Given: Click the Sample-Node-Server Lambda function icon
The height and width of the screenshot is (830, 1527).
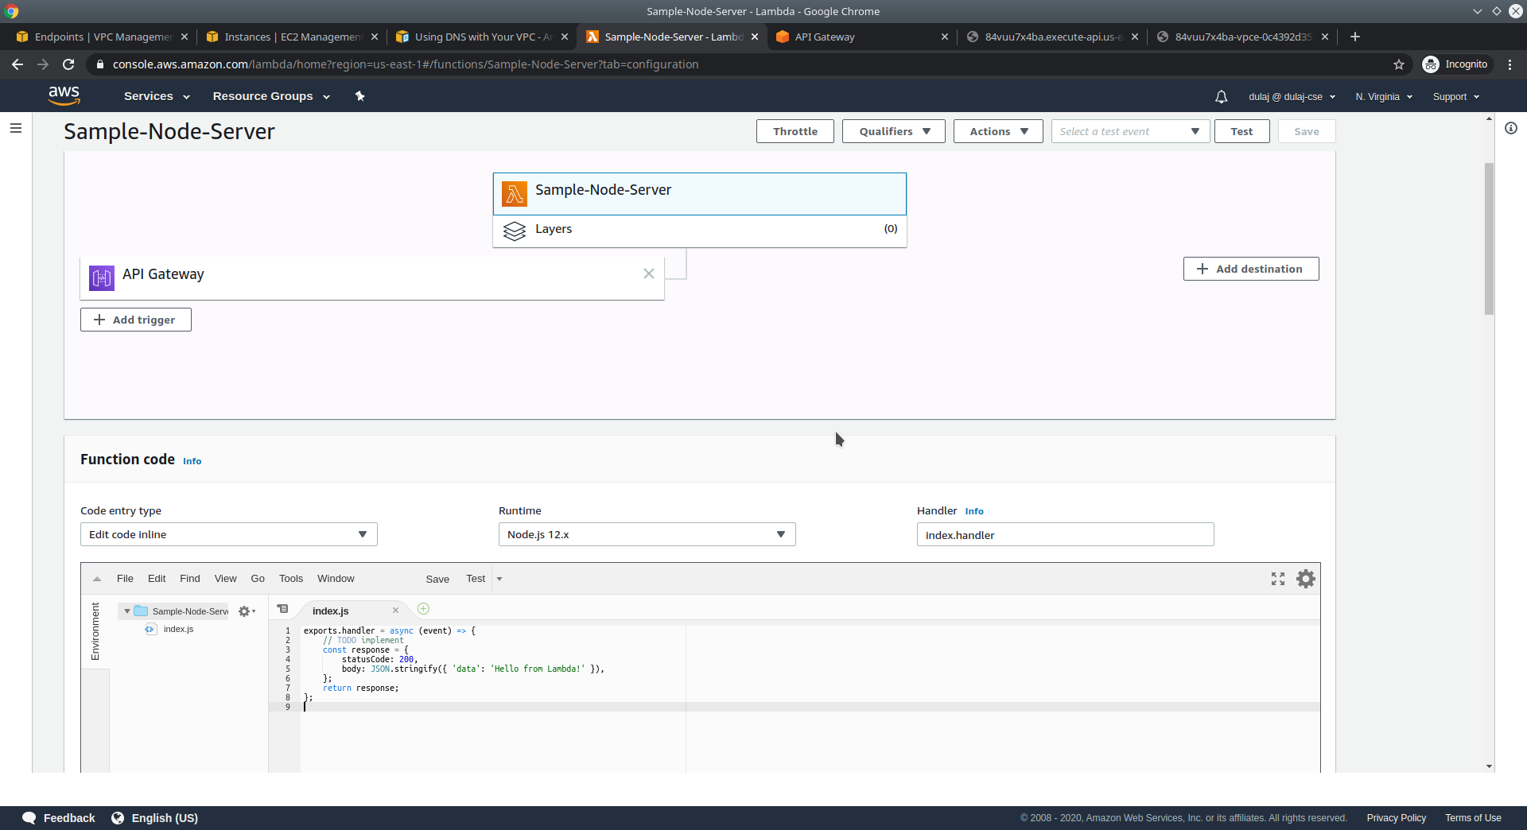Looking at the screenshot, I should click(x=515, y=193).
